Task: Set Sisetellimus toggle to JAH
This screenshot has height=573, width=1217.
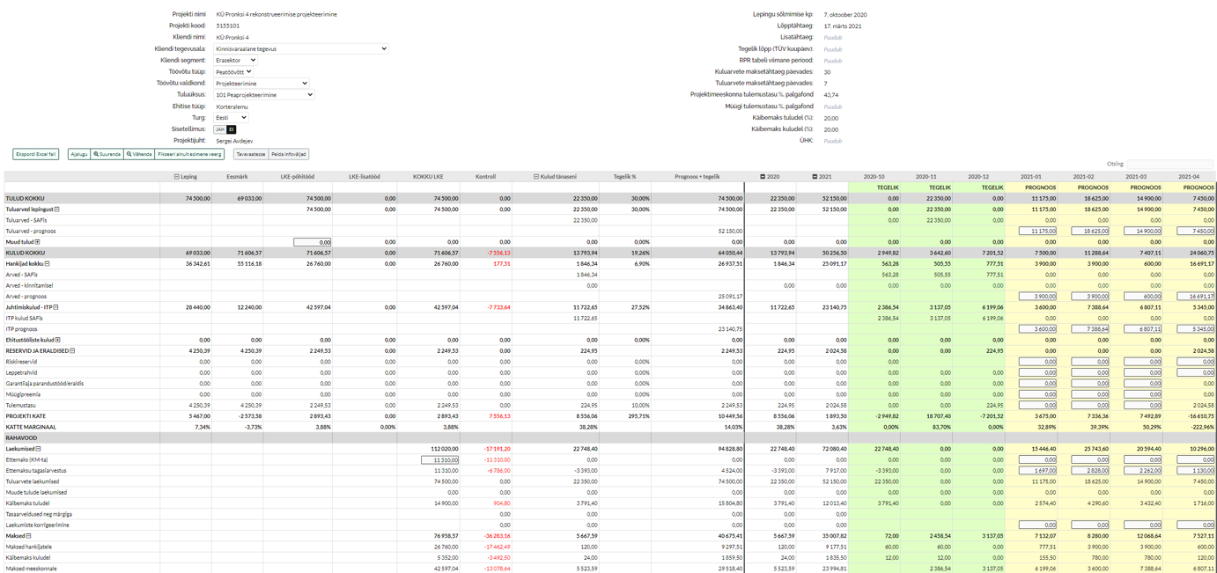Action: [x=219, y=129]
